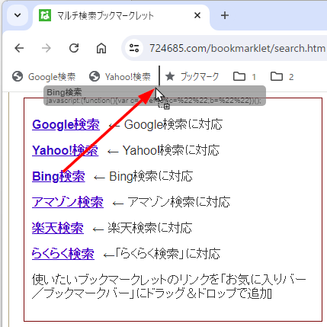Image resolution: width=327 pixels, height=327 pixels.
Task: Open the home page button
Action: click(101, 48)
